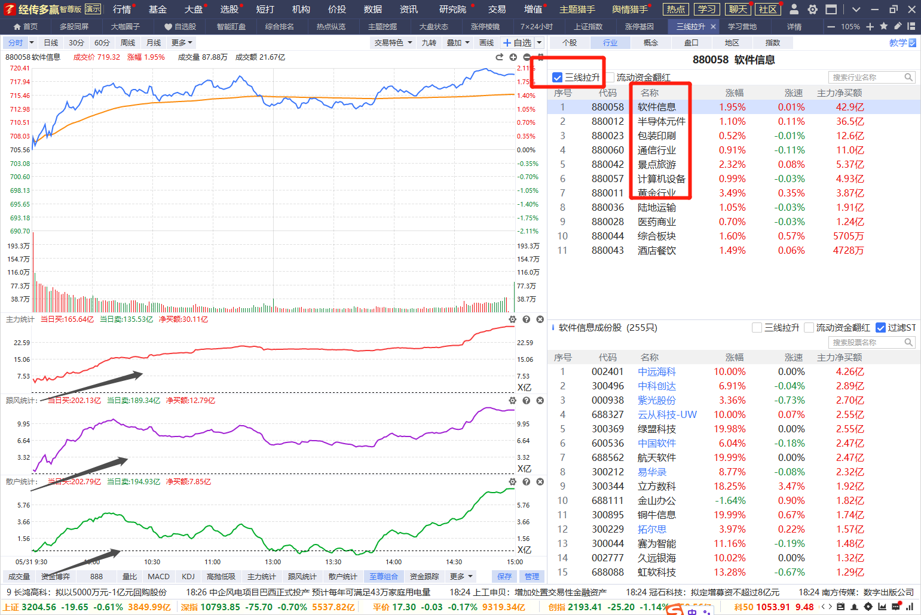Select the MACD indicator tab

click(x=158, y=577)
